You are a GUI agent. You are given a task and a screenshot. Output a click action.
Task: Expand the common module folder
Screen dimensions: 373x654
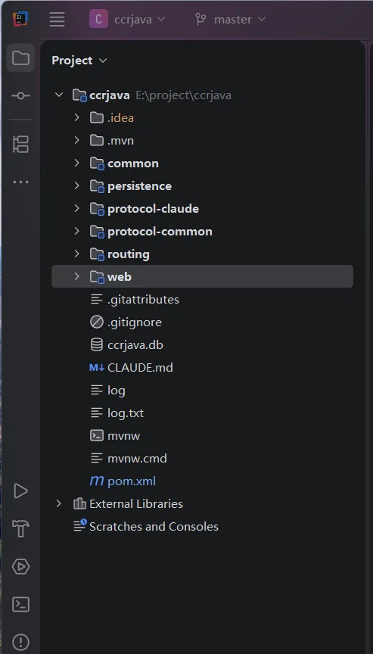click(x=76, y=163)
